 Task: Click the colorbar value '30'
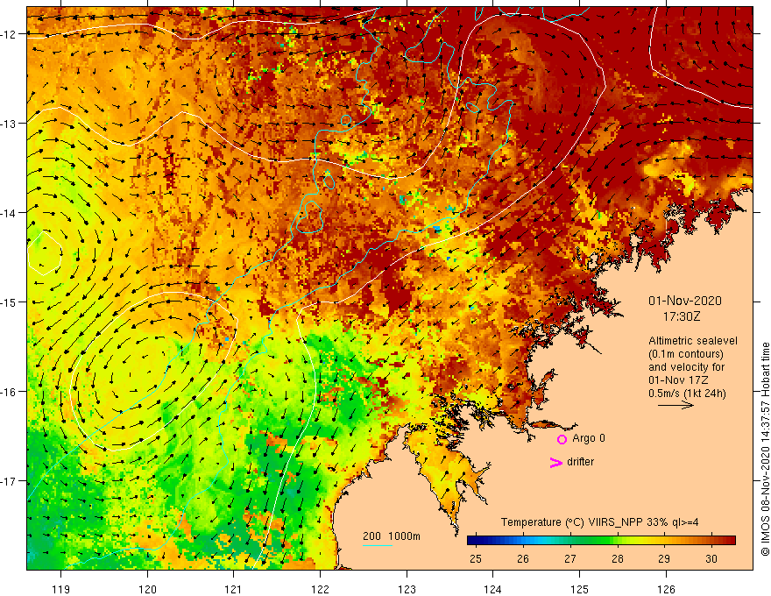pyautogui.click(x=711, y=559)
